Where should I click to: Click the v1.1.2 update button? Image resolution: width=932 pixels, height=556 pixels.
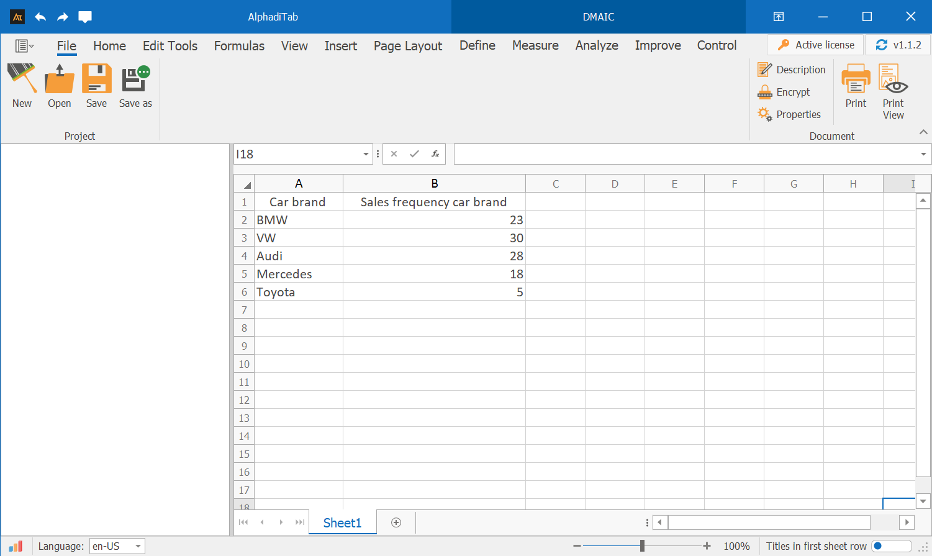tap(898, 45)
